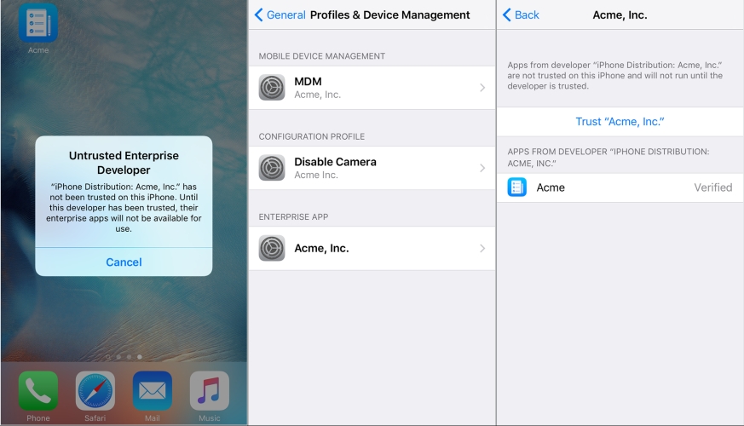Click the MOBILE DEVICE MANAGEMENT section header
The width and height of the screenshot is (744, 426).
coord(321,56)
